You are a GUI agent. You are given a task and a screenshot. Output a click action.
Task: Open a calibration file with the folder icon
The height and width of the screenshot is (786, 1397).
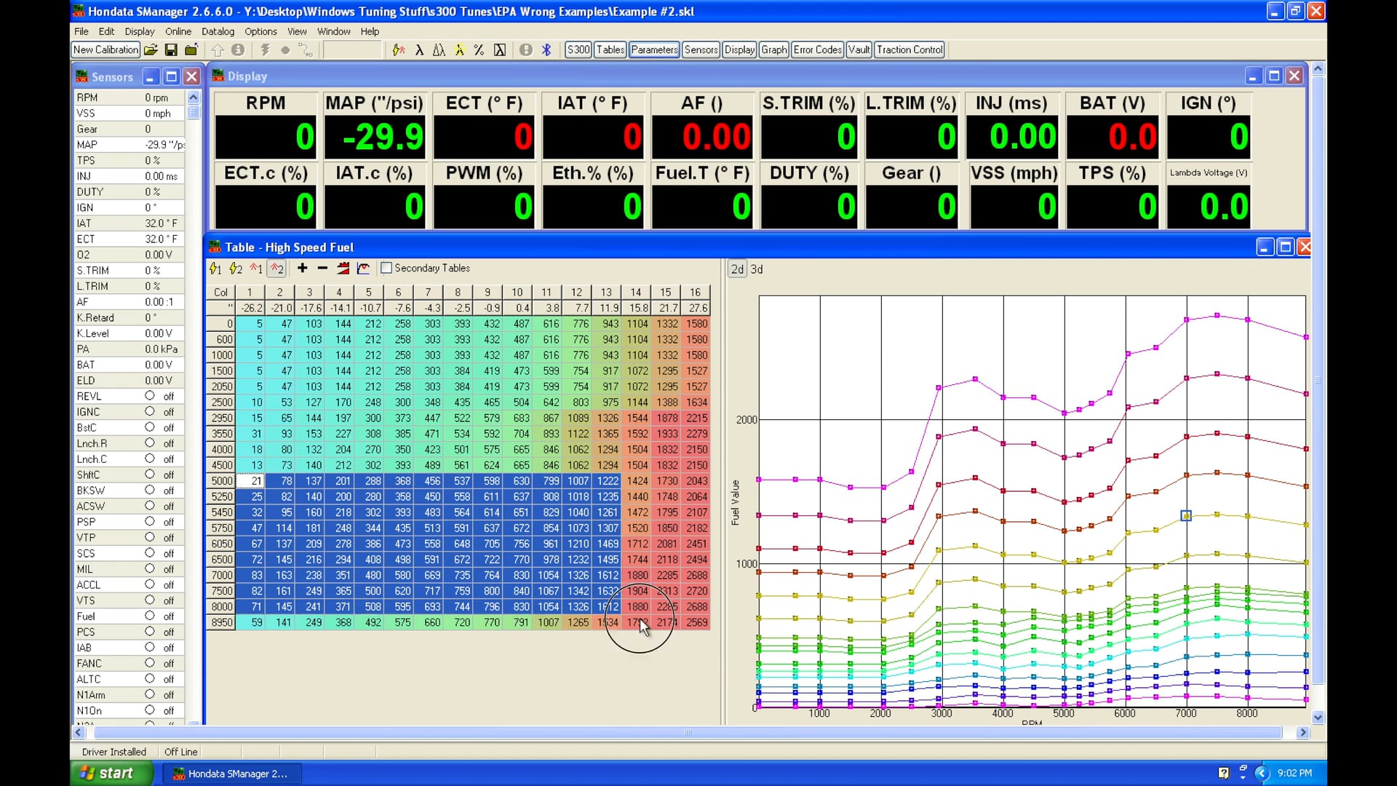click(151, 49)
